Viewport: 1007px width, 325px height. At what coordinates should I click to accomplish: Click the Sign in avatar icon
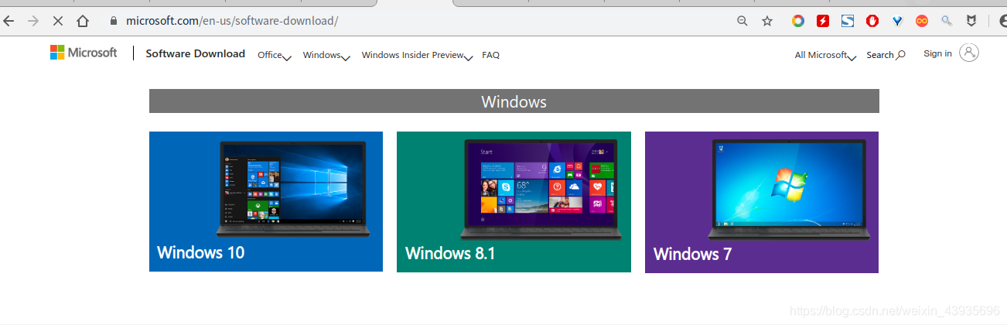click(x=969, y=53)
